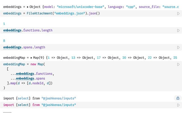Click the "@jashkenas/inputs" string in import code
Screen dimensions: 182x113
click(59, 105)
